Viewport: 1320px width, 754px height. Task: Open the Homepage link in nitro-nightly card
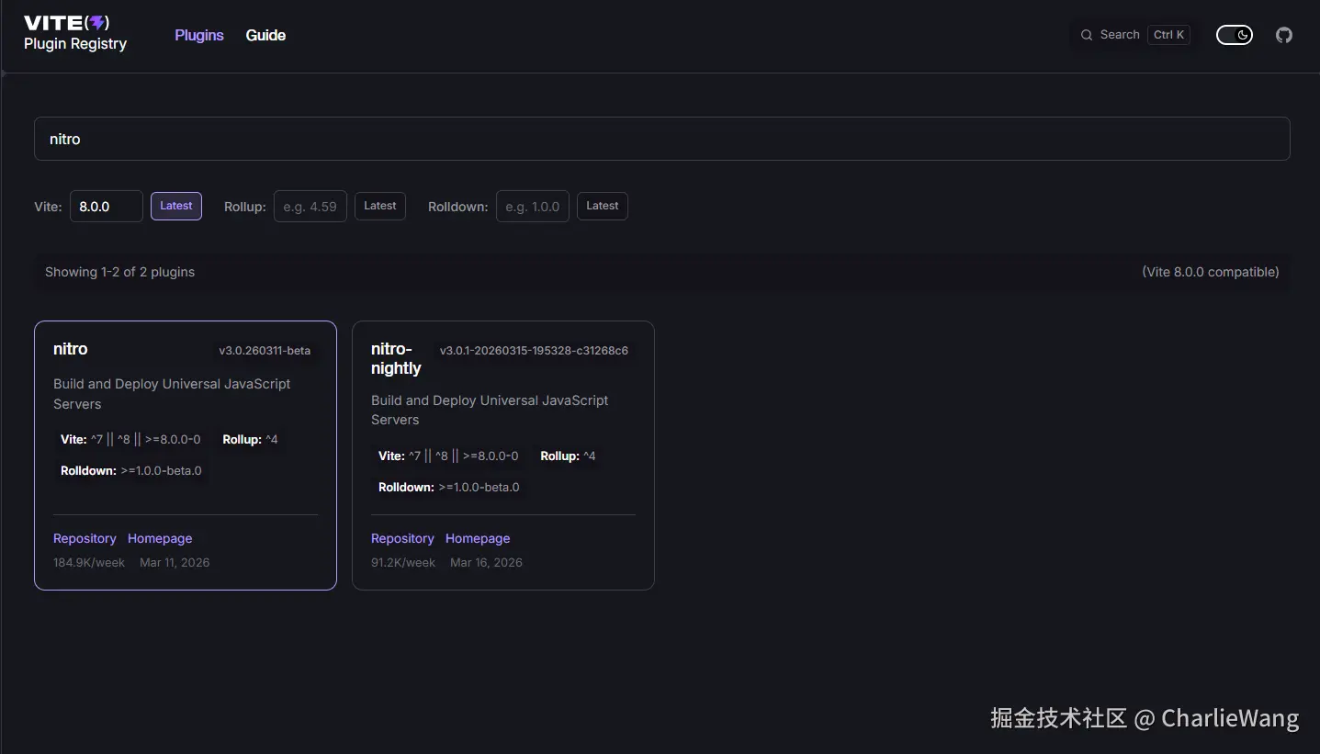pyautogui.click(x=478, y=538)
